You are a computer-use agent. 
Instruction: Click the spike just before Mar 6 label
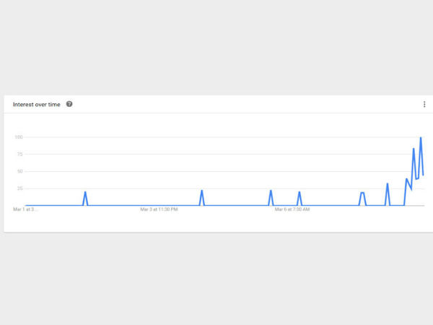tap(271, 191)
